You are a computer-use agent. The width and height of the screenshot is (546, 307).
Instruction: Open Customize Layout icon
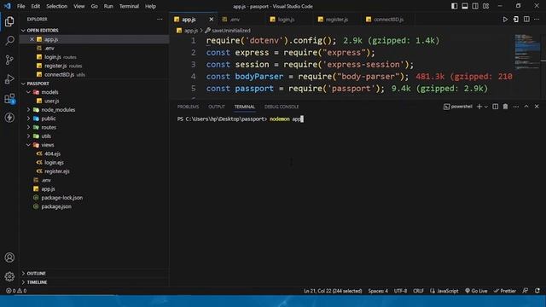(485, 6)
